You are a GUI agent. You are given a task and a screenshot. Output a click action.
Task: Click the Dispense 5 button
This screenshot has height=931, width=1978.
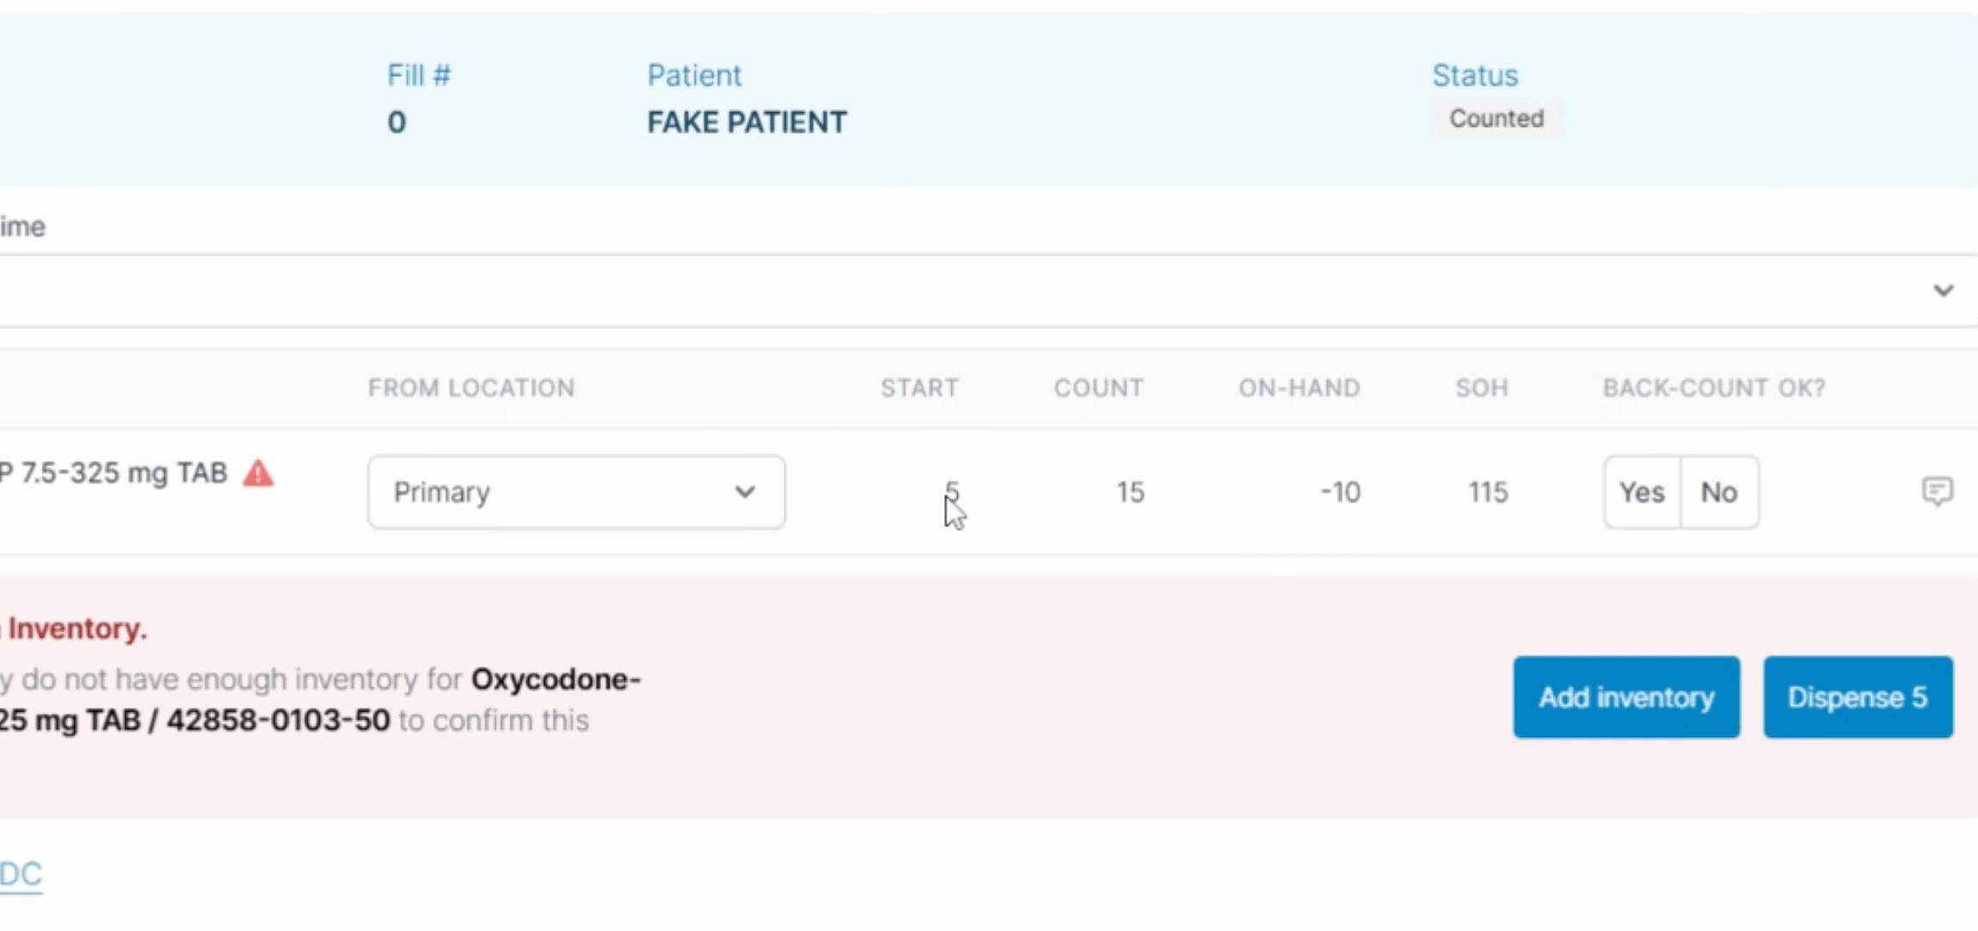pos(1858,697)
